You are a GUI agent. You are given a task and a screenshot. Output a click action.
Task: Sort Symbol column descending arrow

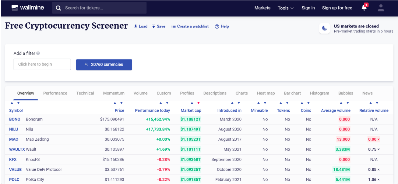(18, 103)
